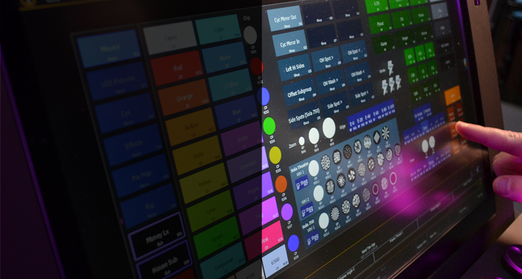522x279 pixels.
Task: Select the 6500 color temperature tile
Action: tap(275, 262)
